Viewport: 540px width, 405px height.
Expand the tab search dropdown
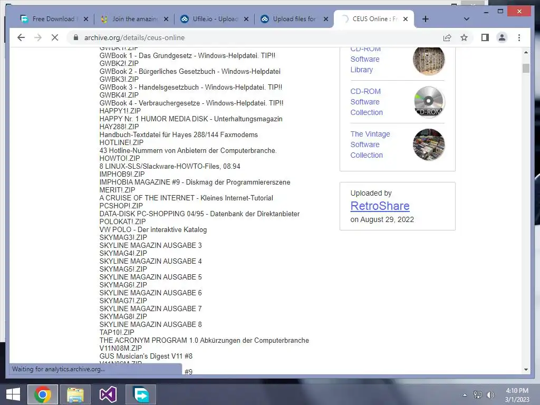tap(467, 19)
